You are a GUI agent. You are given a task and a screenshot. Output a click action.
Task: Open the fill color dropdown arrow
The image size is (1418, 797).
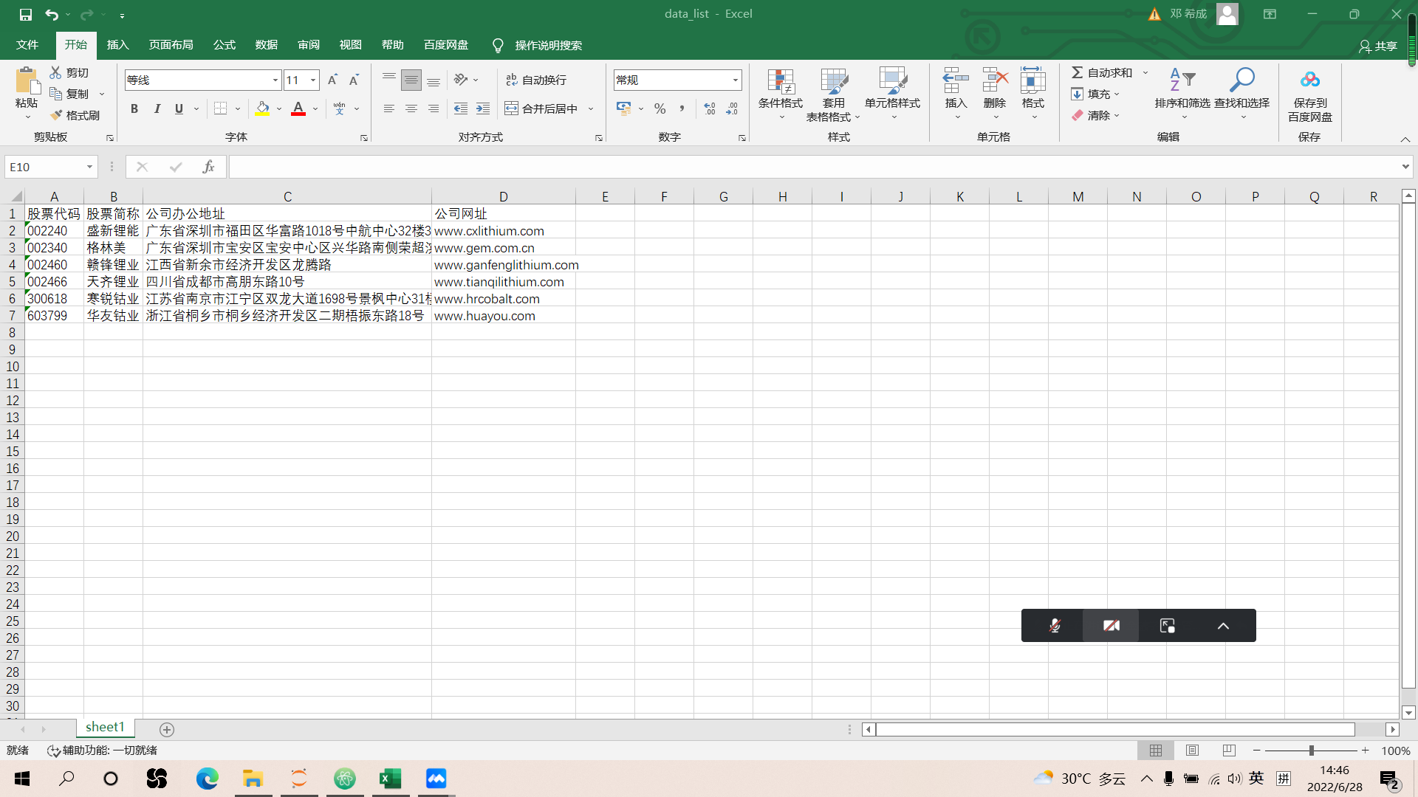279,108
